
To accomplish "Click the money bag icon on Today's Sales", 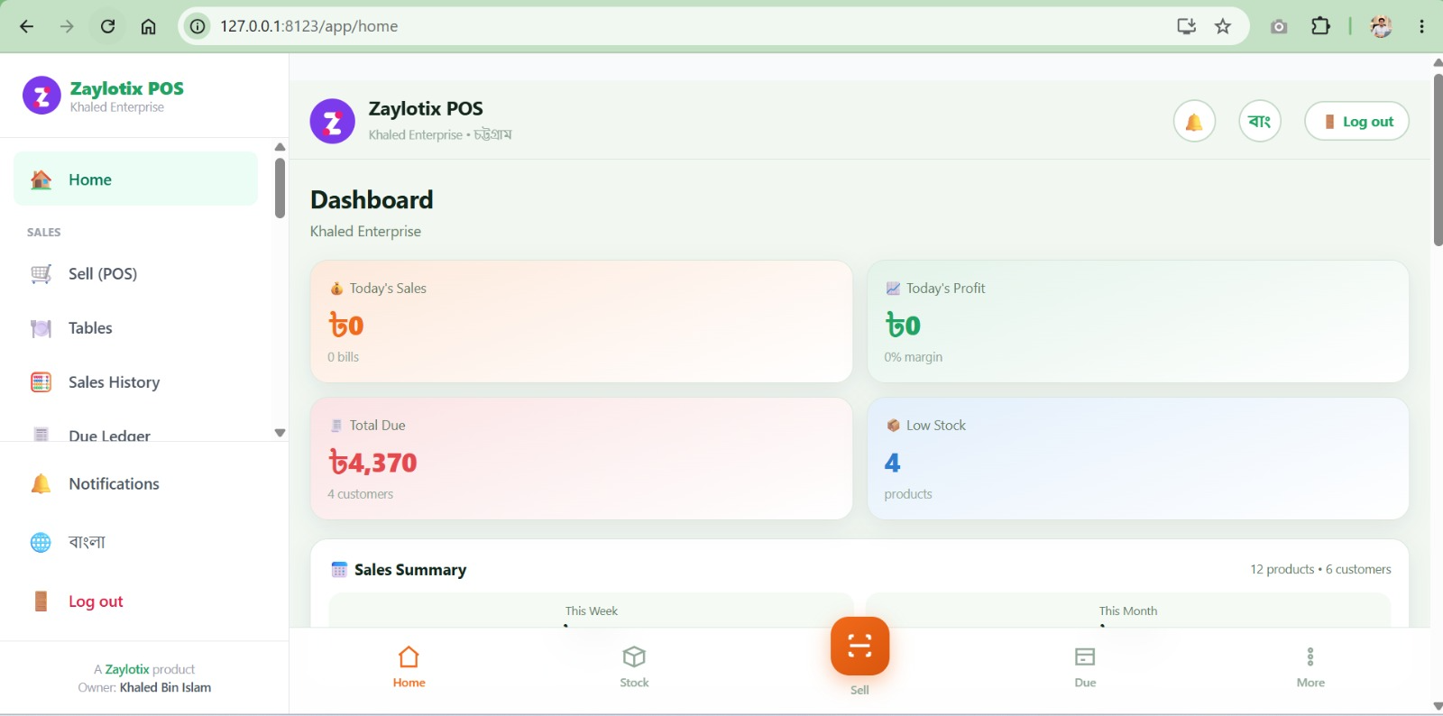I will [x=336, y=289].
